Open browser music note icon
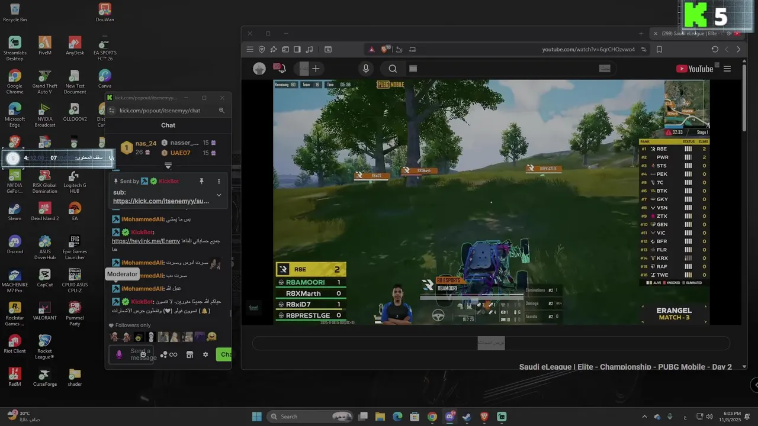This screenshot has width=758, height=426. [309, 50]
